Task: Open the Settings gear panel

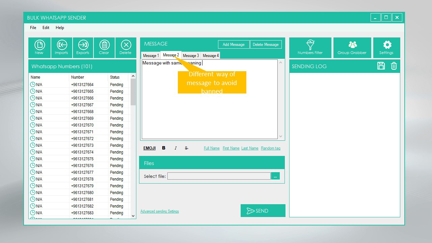Action: tap(386, 48)
